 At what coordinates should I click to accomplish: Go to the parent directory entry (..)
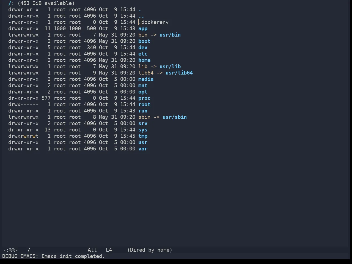pos(141,16)
